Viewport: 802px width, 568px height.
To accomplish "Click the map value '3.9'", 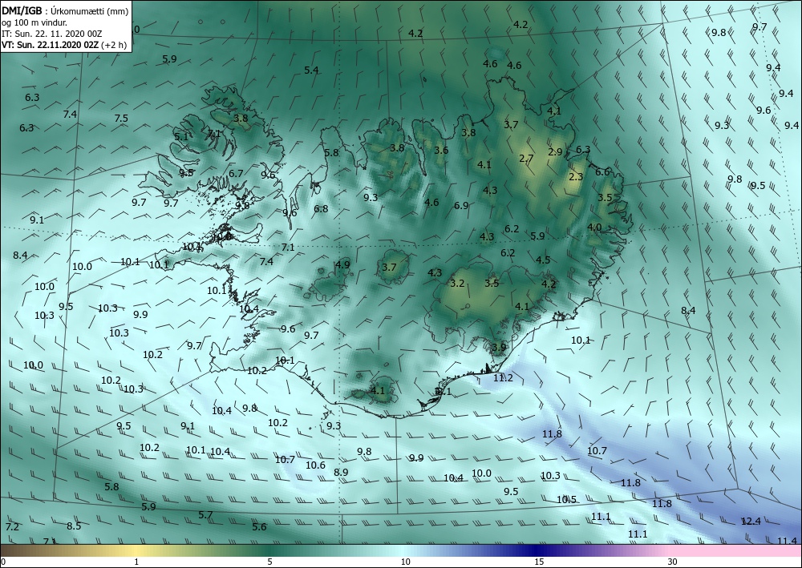I will click(x=499, y=348).
